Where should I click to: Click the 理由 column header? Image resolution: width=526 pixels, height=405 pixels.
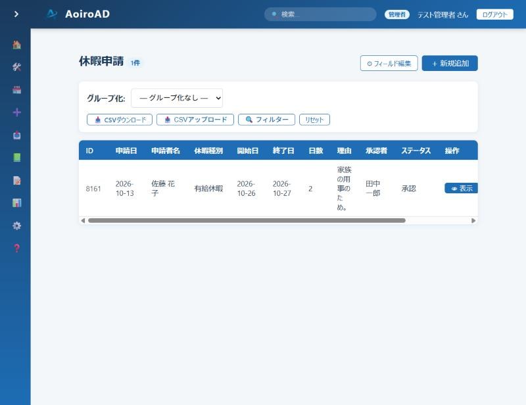[344, 151]
